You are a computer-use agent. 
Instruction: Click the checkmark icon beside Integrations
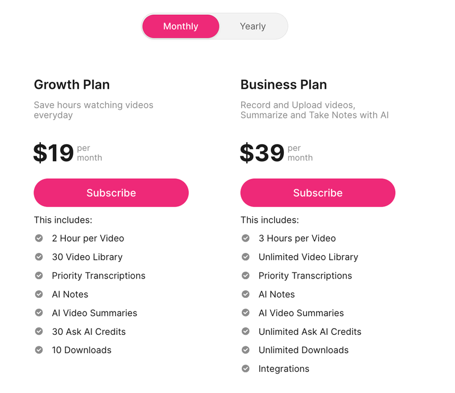click(x=246, y=369)
